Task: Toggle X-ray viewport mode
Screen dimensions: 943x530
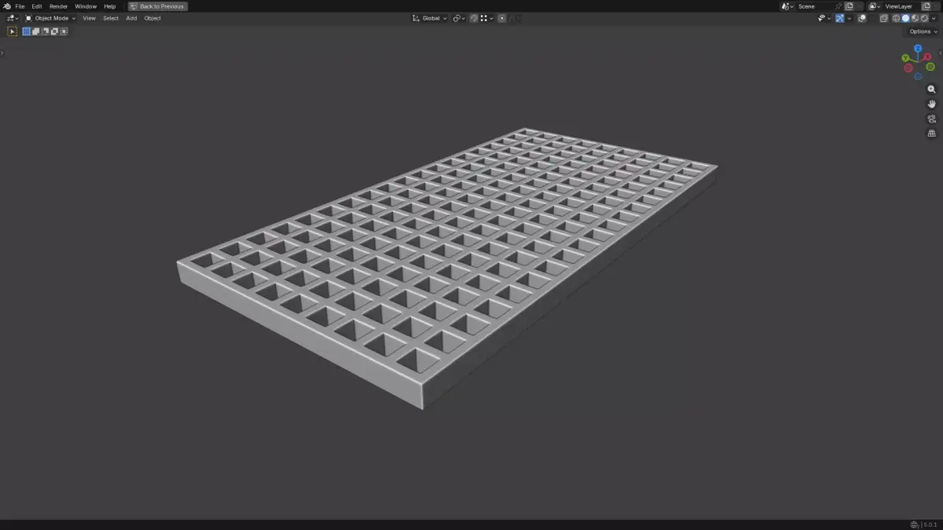Action: tap(884, 18)
